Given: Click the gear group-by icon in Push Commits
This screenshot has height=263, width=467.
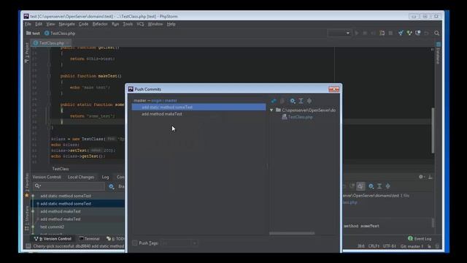Looking at the screenshot, I should point(293,101).
